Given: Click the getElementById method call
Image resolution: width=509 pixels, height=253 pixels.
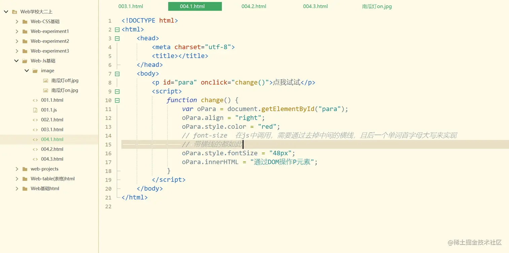Looking at the screenshot, I should tap(288, 109).
